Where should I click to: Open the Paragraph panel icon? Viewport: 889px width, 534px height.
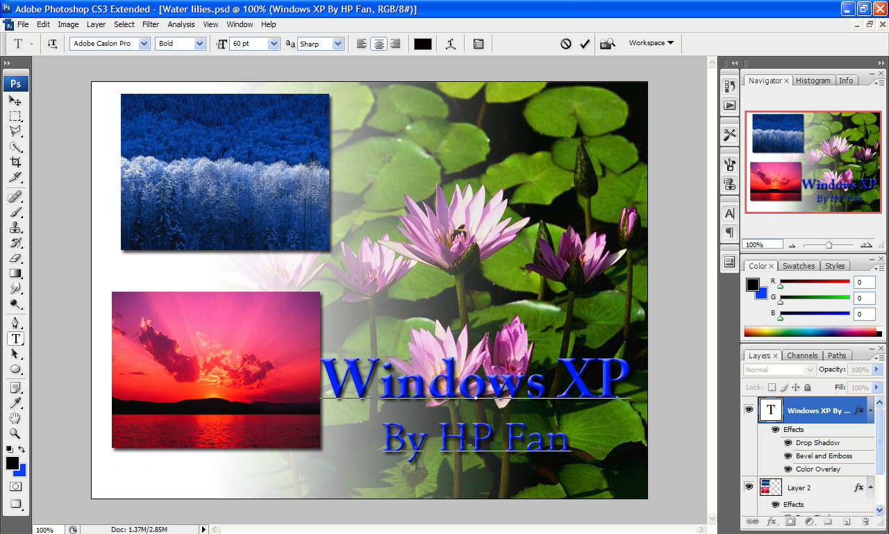coord(729,232)
